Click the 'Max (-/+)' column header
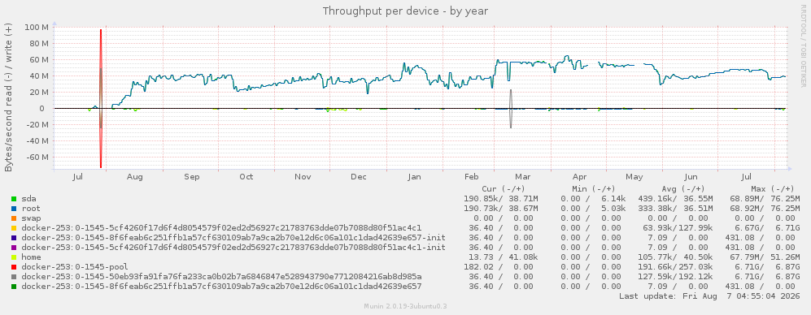 point(772,189)
